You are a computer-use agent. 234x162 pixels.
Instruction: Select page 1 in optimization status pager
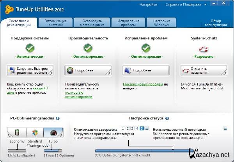pyautogui.click(x=123, y=128)
